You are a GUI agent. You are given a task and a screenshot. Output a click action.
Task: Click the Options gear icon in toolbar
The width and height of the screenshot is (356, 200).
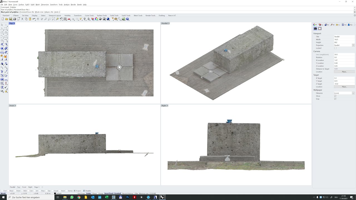click(x=116, y=19)
